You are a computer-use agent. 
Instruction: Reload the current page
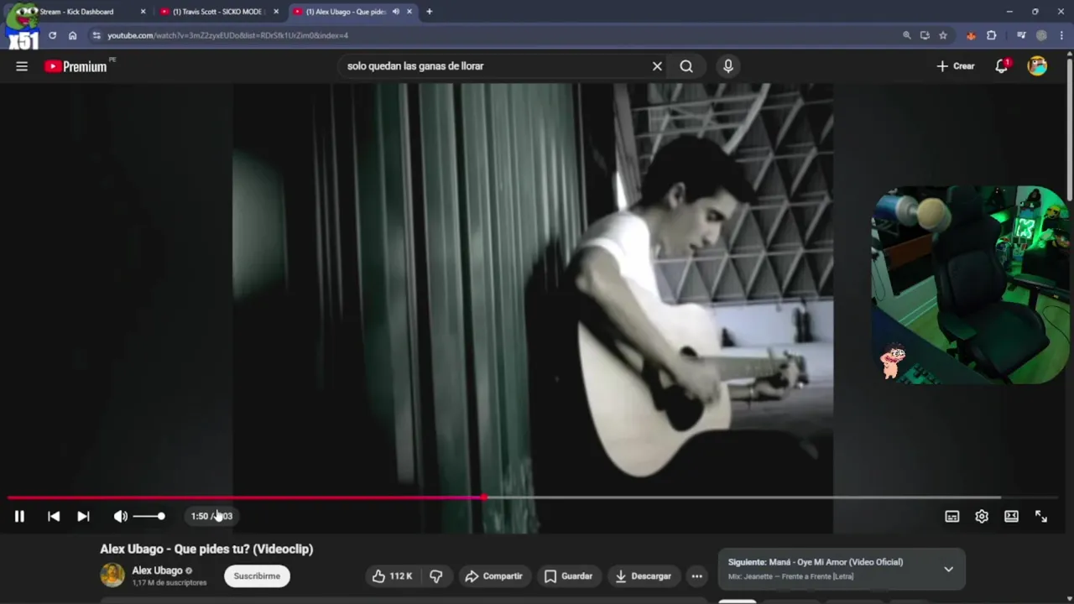click(x=52, y=35)
